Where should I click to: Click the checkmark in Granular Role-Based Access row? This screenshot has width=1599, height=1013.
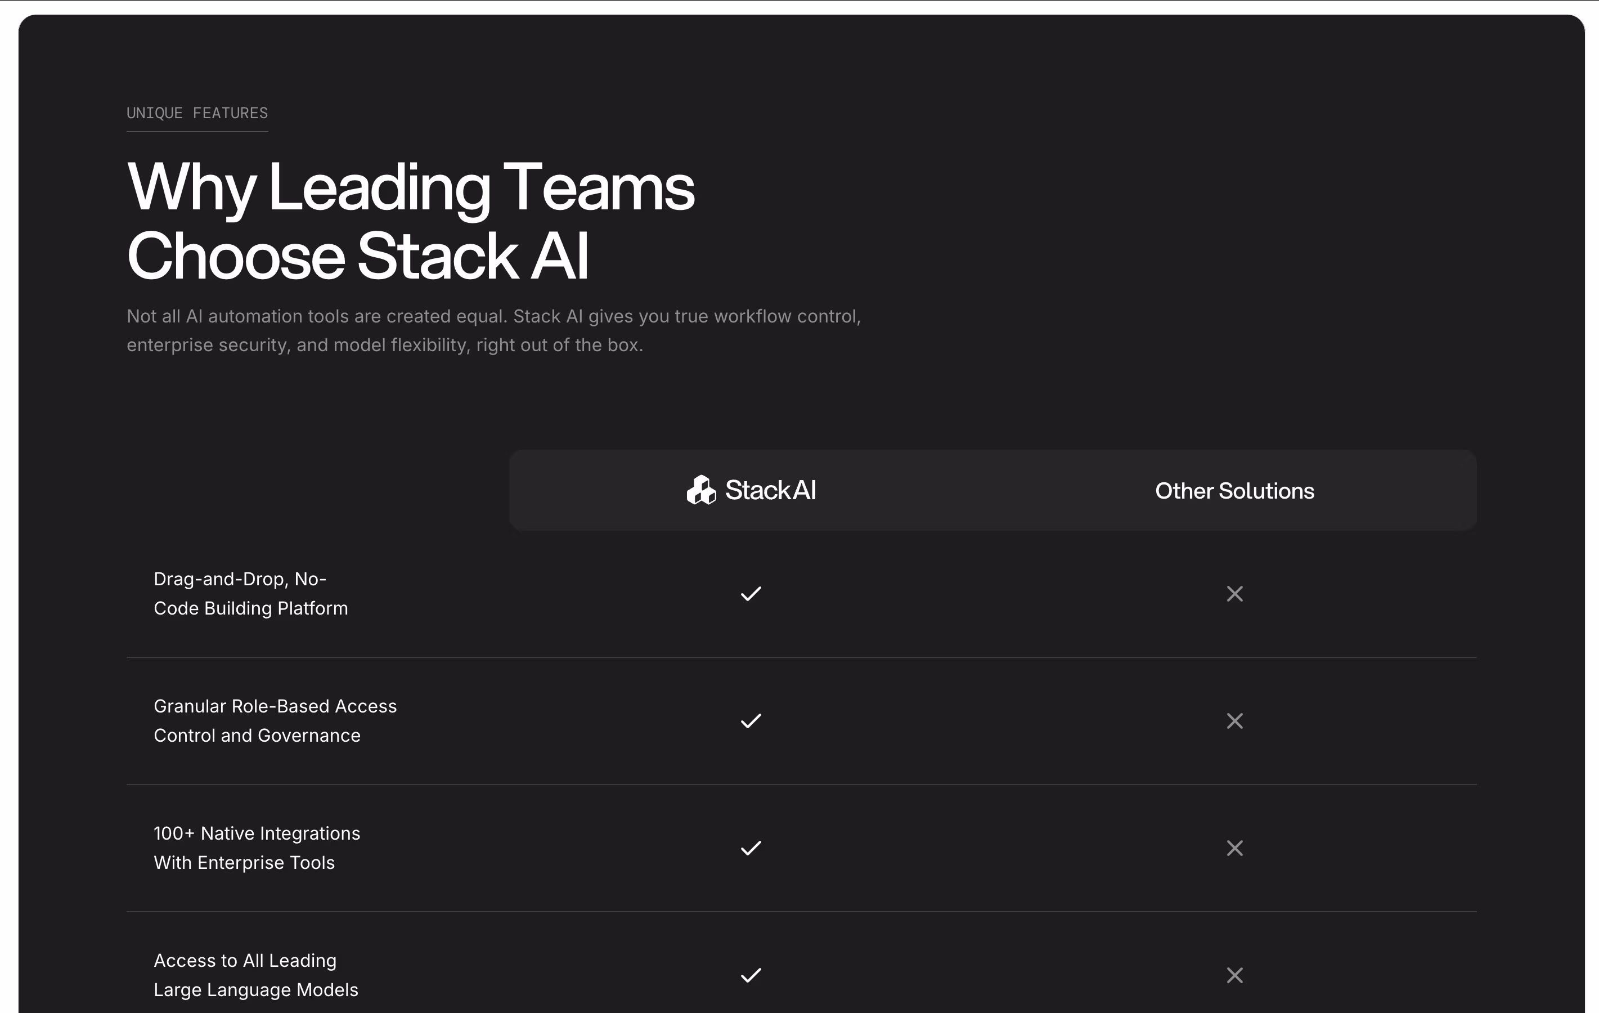751,721
